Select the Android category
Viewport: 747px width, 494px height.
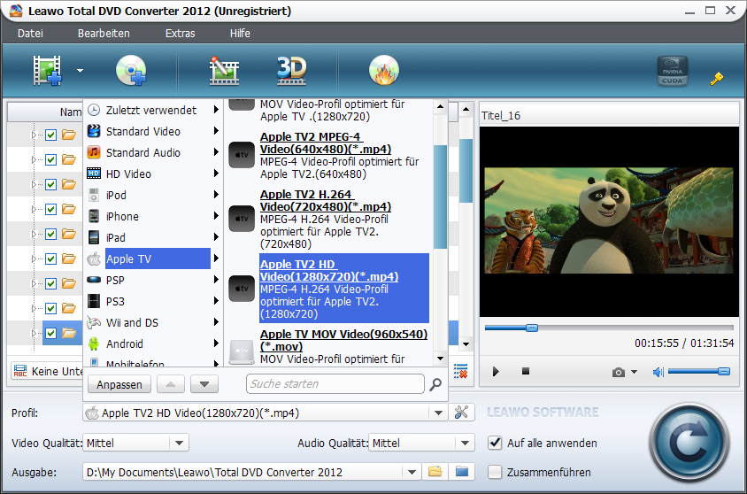[x=153, y=343]
